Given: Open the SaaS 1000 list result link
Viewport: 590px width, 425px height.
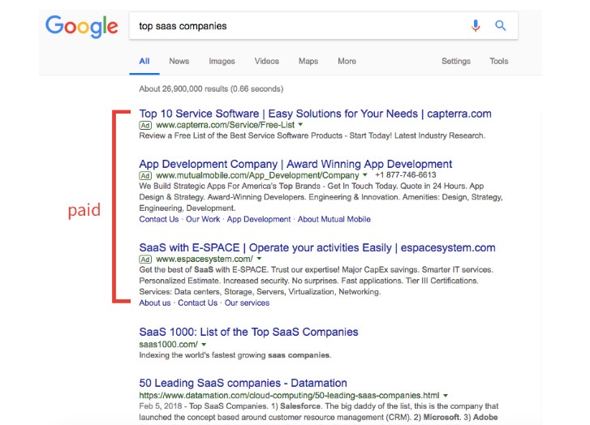Looking at the screenshot, I should point(248,332).
